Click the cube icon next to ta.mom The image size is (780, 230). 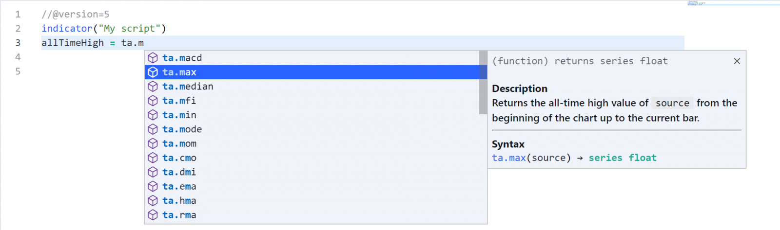pos(153,144)
